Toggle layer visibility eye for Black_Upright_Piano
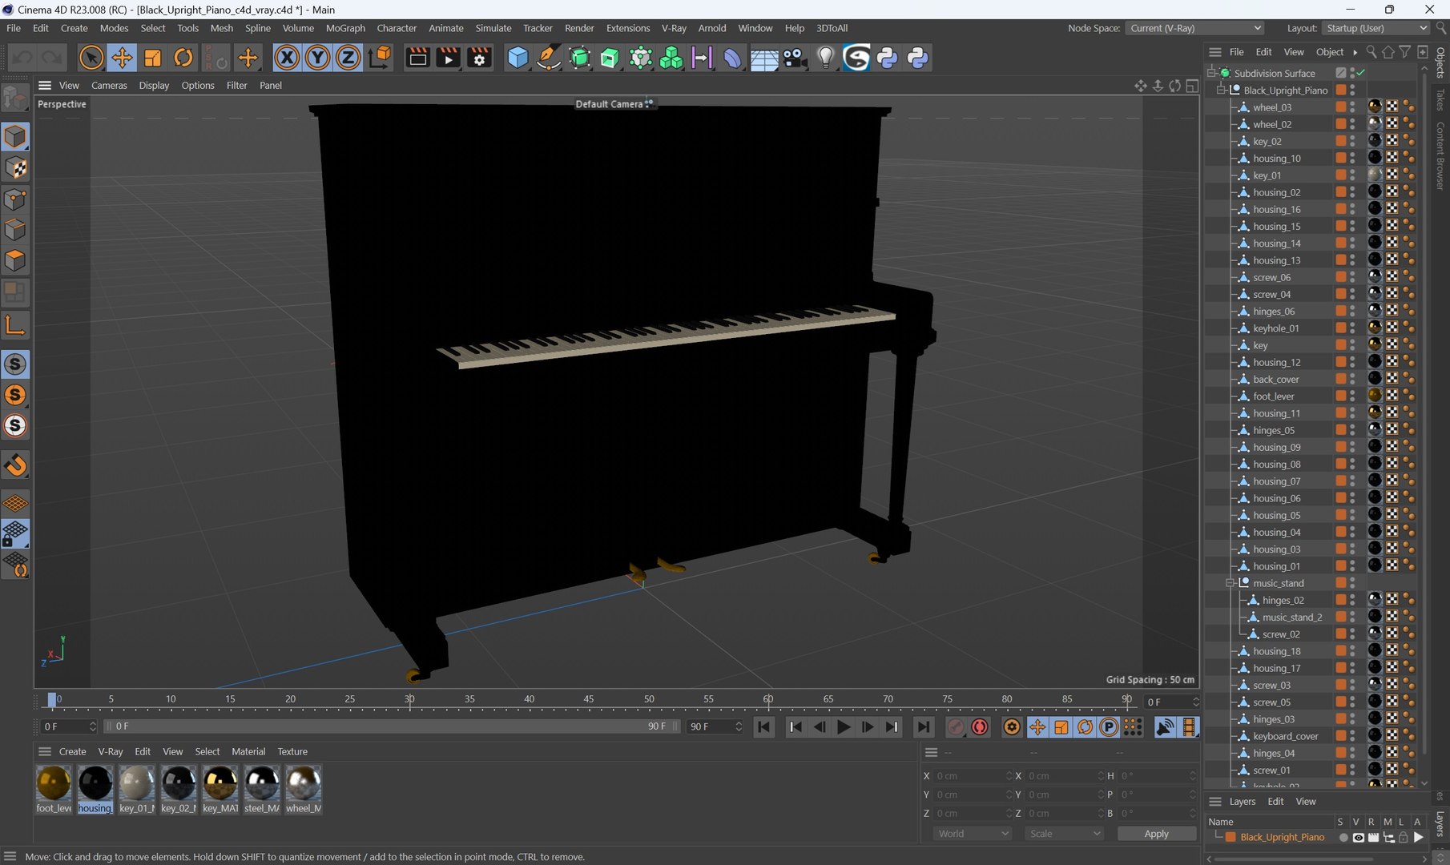The image size is (1450, 865). (x=1358, y=838)
